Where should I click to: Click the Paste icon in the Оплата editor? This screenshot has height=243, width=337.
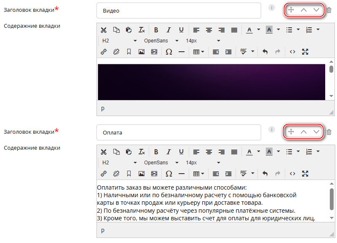[129, 151]
